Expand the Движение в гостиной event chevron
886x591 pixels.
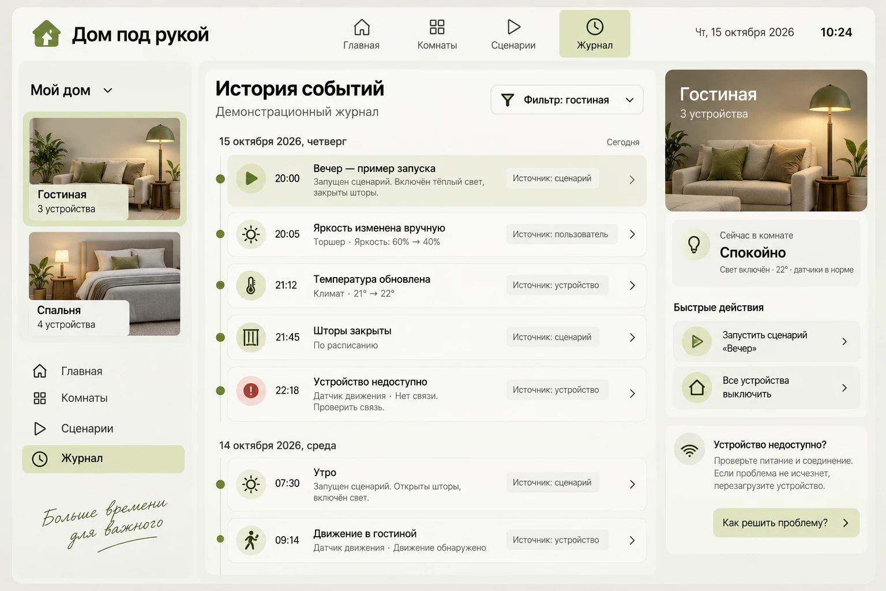point(632,541)
